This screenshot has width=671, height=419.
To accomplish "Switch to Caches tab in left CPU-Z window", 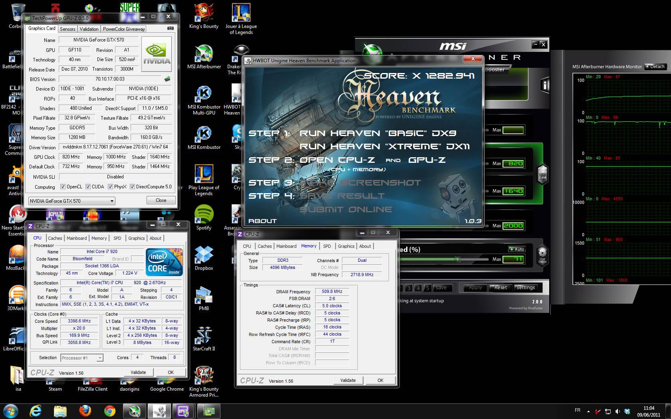I will [55, 238].
